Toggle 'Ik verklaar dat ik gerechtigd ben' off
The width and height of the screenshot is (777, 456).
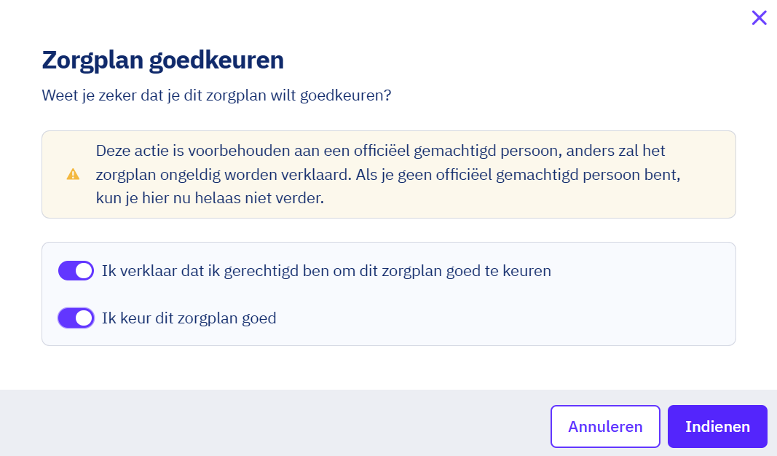[x=76, y=270]
